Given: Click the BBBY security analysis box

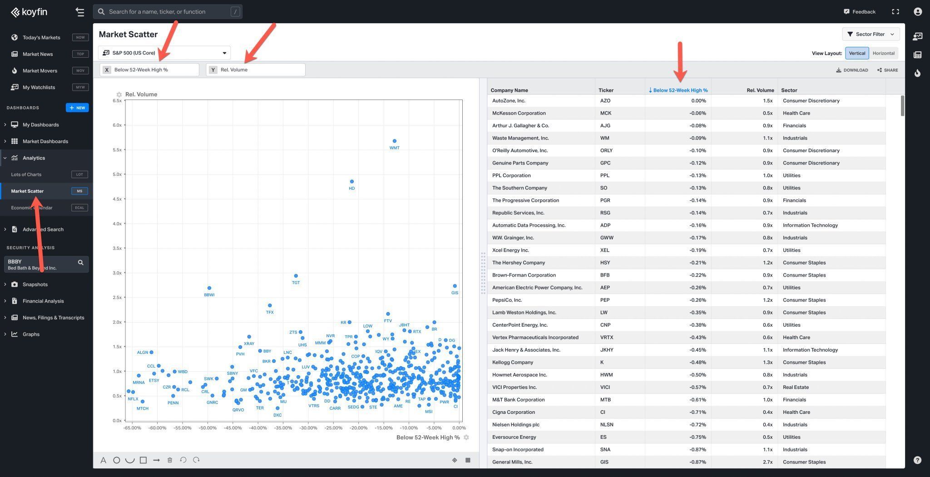Looking at the screenshot, I should pyautogui.click(x=46, y=264).
